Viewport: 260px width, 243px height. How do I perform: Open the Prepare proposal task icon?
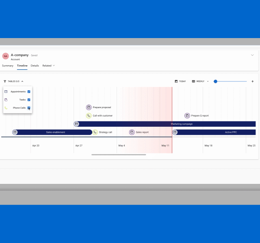(89, 107)
